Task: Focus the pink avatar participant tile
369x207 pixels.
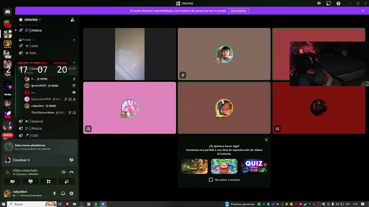Action: pos(130,108)
